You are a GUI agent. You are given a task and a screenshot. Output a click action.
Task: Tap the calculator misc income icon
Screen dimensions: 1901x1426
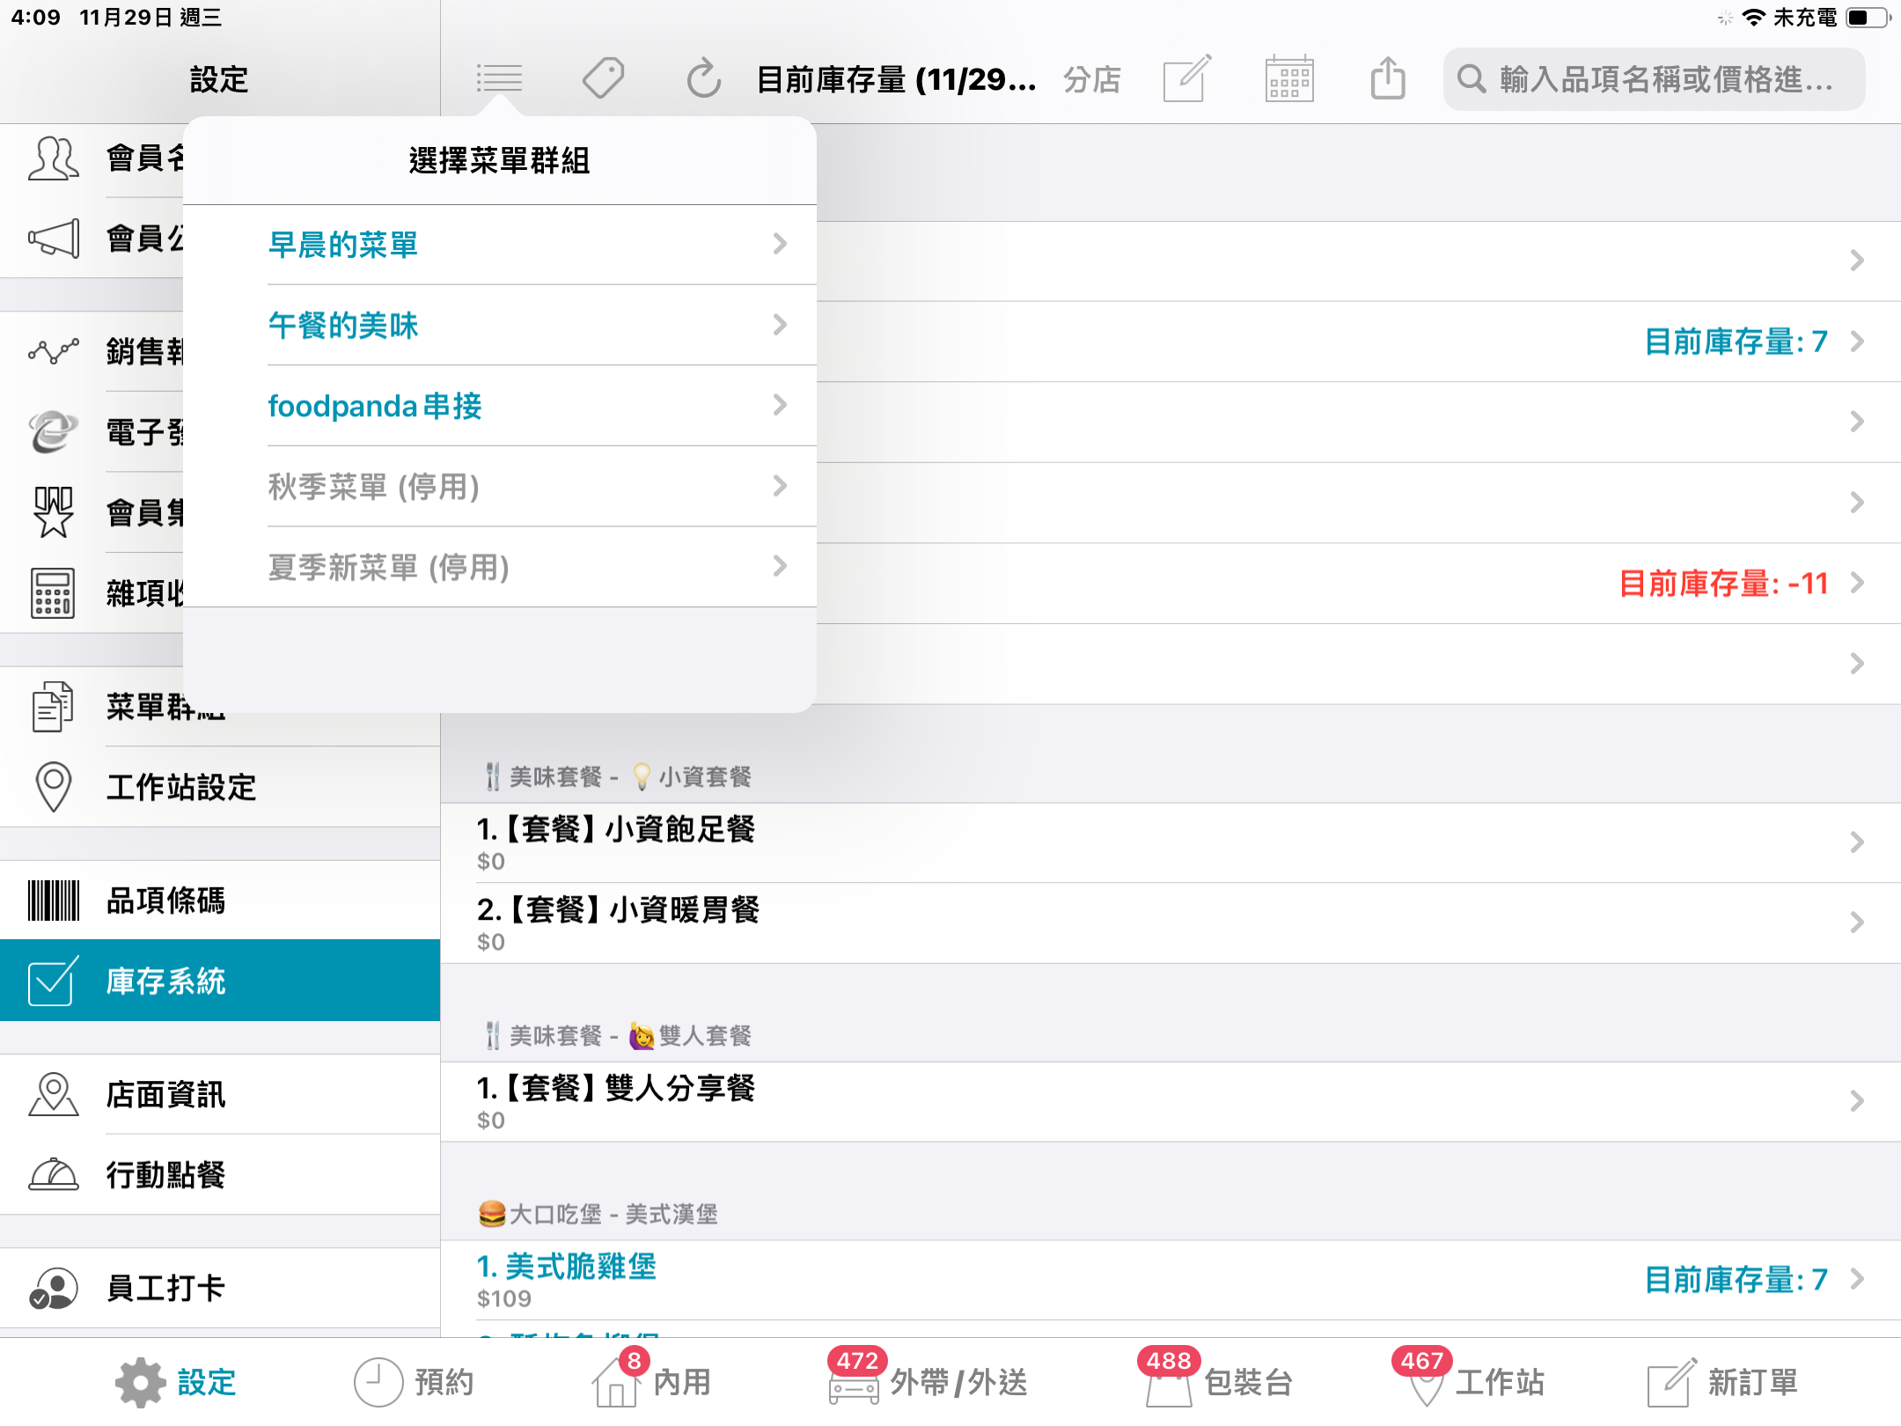54,593
